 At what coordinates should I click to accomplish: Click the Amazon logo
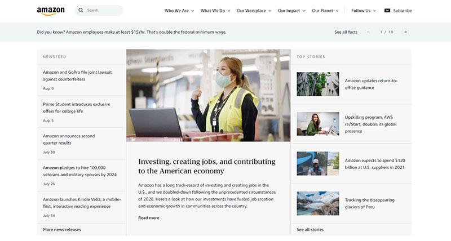[51, 11]
